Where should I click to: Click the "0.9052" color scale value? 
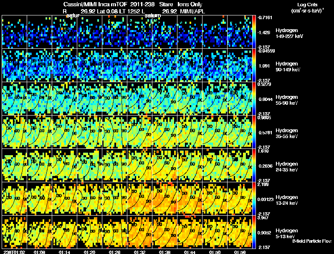coord(264,233)
